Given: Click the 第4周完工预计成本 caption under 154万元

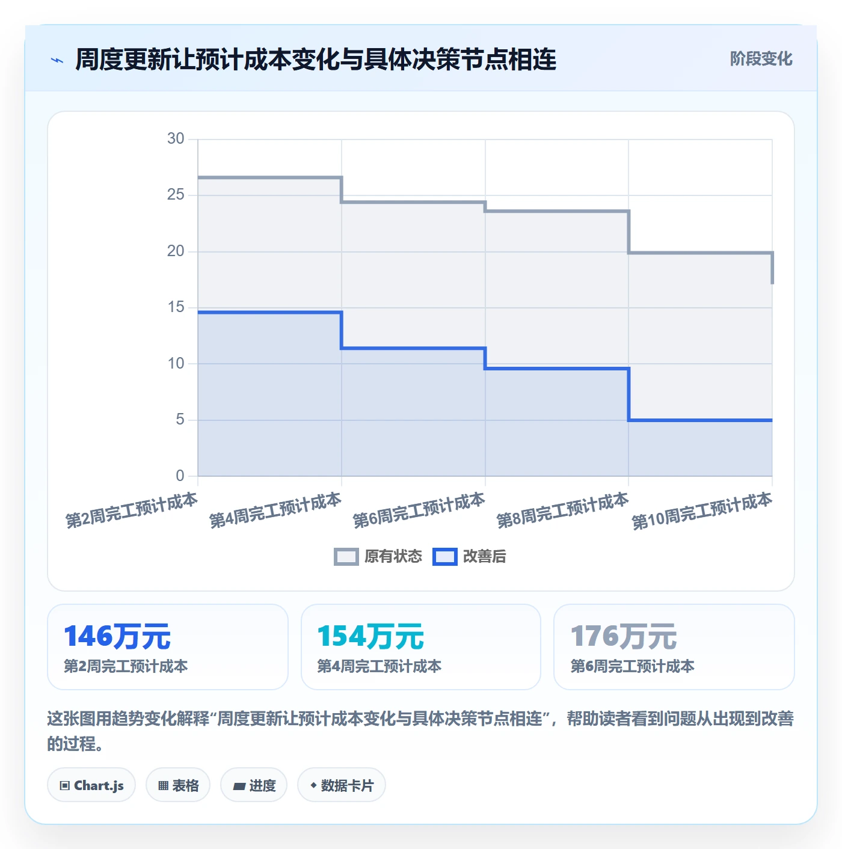Looking at the screenshot, I should [380, 666].
